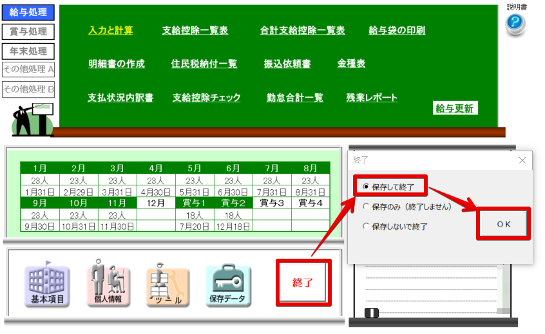Select the 9月 month header
Image resolution: width=545 pixels, height=334 pixels.
(x=40, y=203)
